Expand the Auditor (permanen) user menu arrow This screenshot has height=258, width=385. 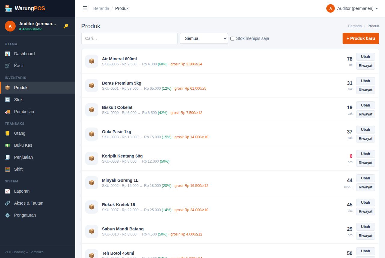point(377,8)
